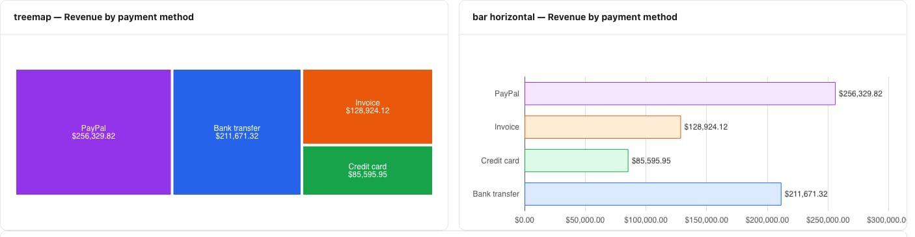
Task: Select the Bank transfer horizontal bar
Action: tap(653, 194)
